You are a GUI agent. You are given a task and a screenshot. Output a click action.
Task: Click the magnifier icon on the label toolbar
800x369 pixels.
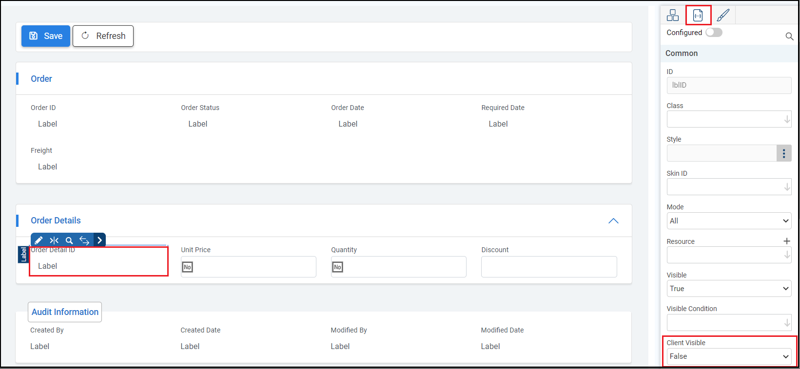69,240
